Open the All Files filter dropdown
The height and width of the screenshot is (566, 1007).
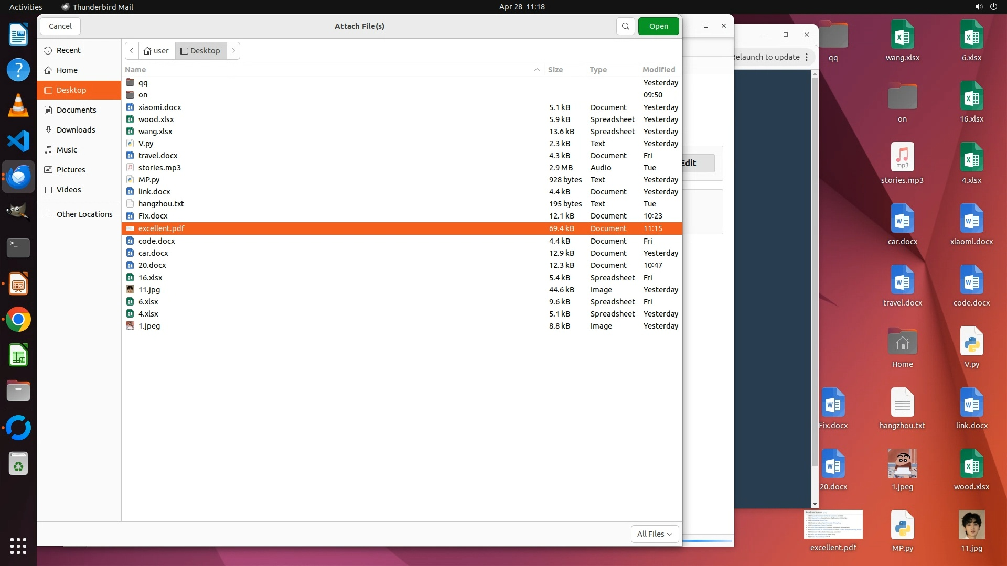click(655, 534)
